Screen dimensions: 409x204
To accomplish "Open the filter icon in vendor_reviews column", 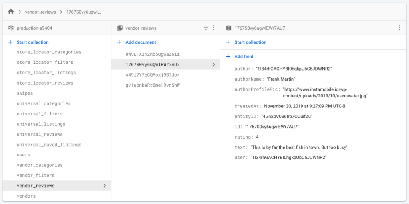I will click(206, 28).
